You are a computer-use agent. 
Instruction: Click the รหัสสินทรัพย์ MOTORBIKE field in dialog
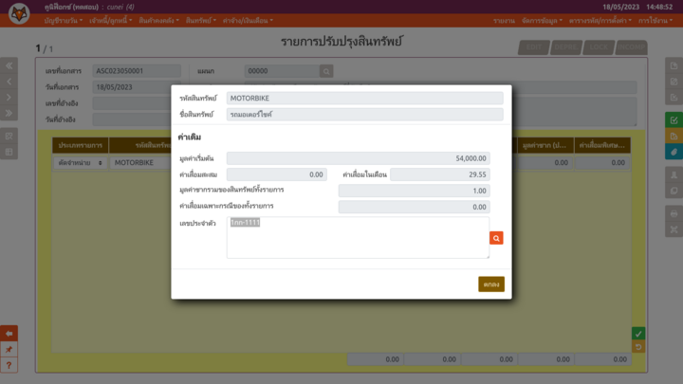(x=364, y=98)
